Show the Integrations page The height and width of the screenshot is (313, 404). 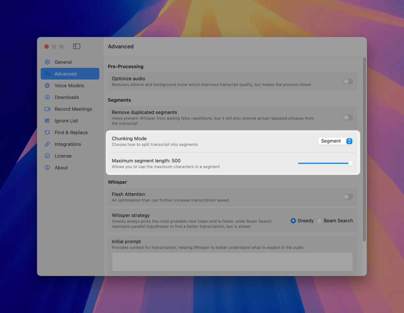click(x=70, y=144)
